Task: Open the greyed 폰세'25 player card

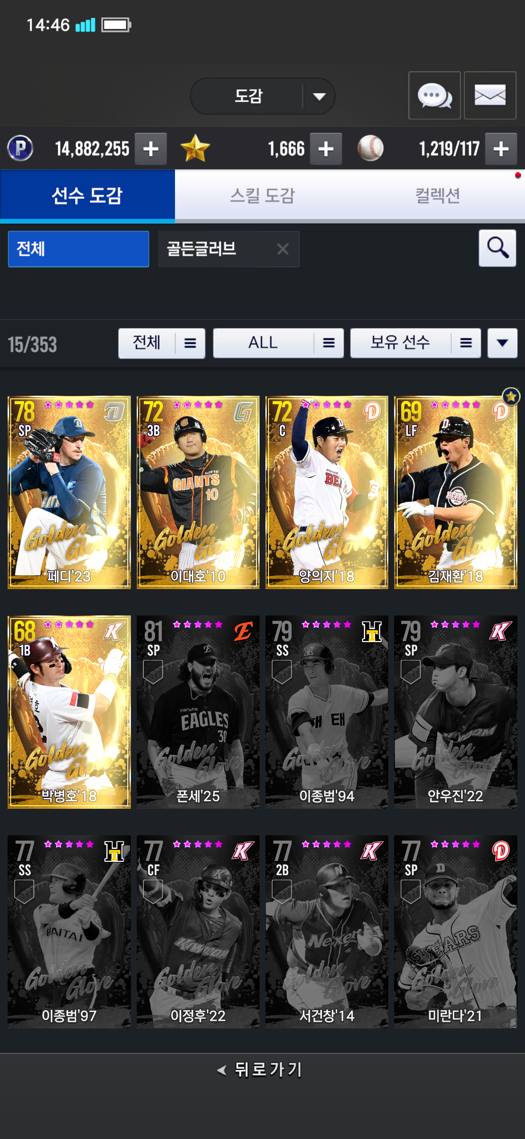Action: 198,712
